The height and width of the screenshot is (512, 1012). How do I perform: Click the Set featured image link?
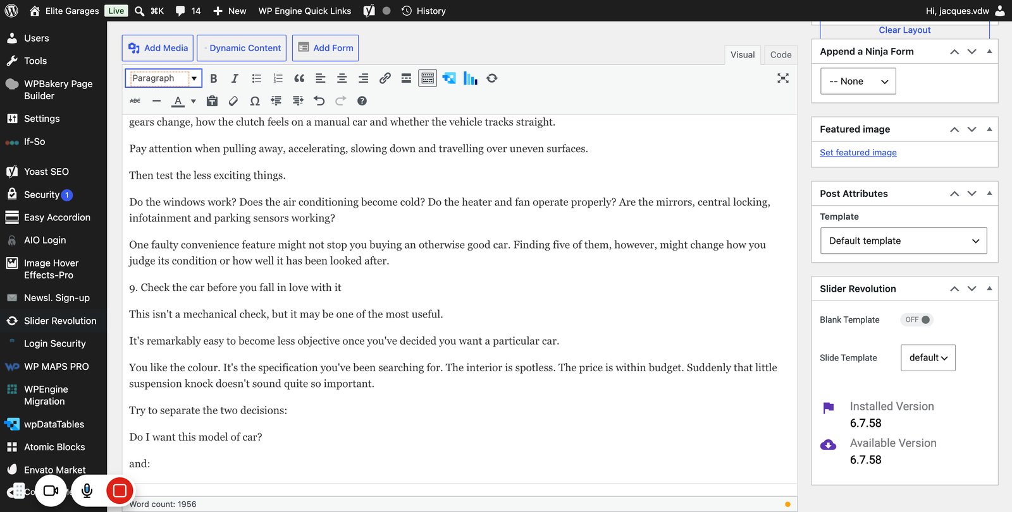coord(858,153)
